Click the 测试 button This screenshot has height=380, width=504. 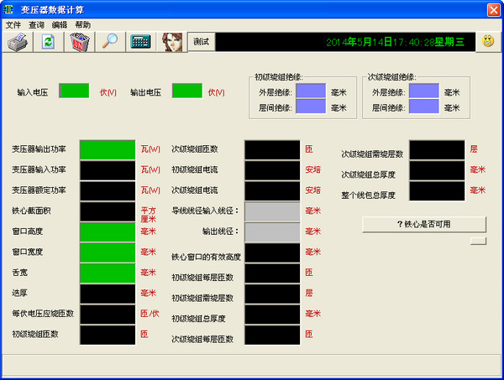click(x=202, y=41)
